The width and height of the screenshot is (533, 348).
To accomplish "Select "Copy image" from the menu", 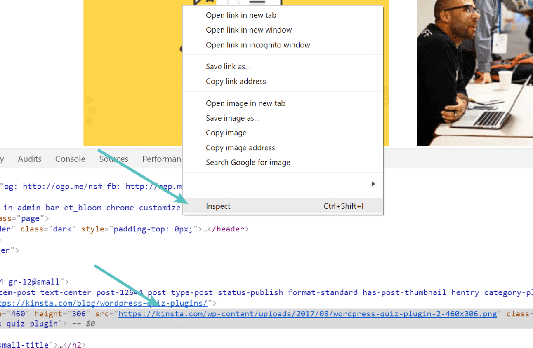I will click(226, 133).
